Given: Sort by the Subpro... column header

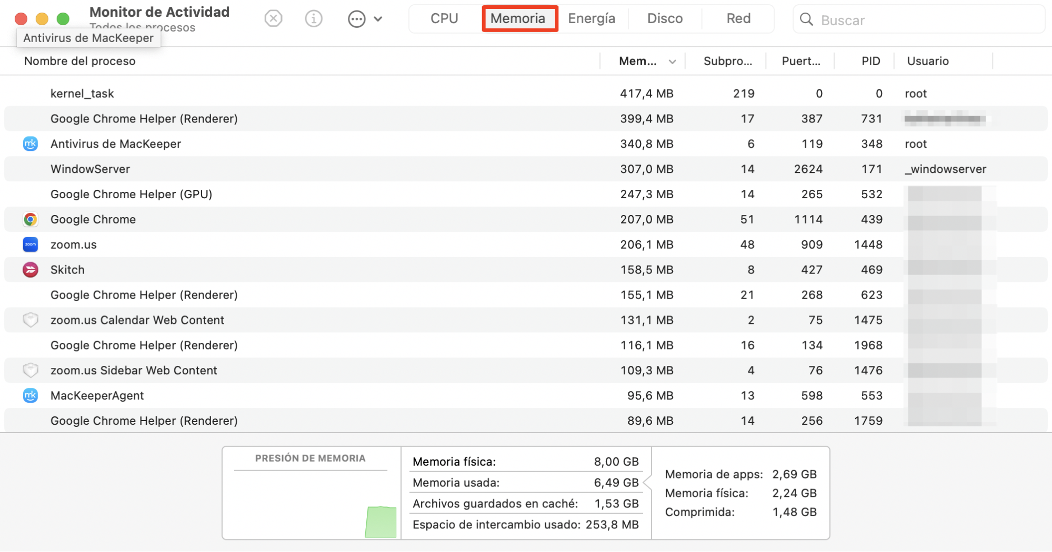Looking at the screenshot, I should pos(728,61).
